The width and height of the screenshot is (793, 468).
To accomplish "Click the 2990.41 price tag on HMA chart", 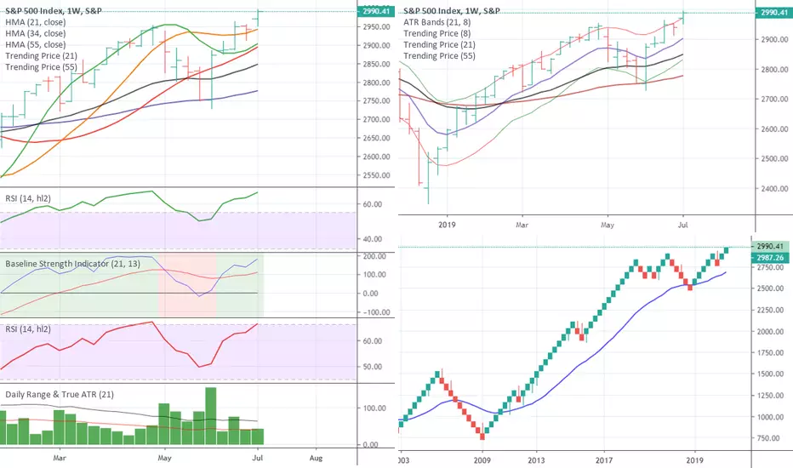I will tap(376, 11).
